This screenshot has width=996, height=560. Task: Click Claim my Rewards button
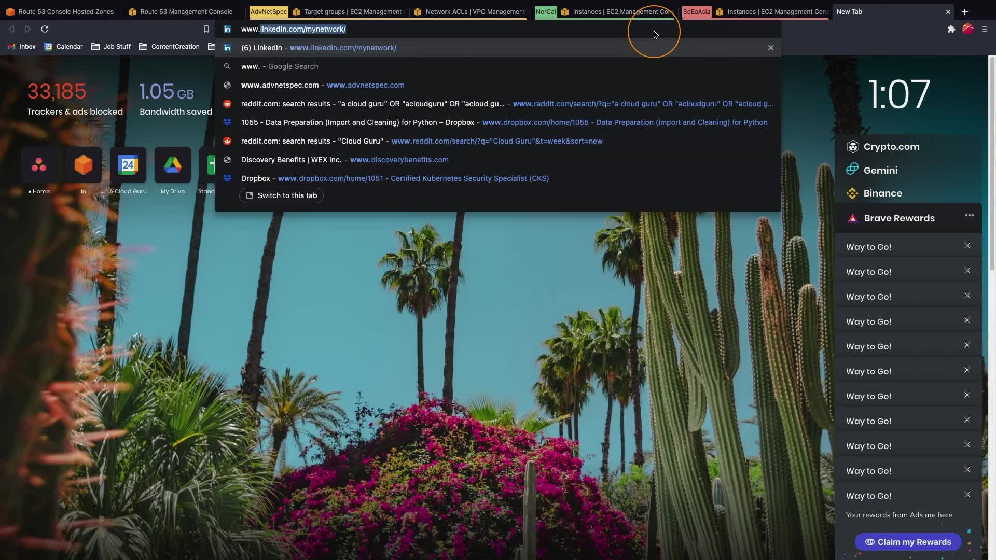click(x=908, y=542)
